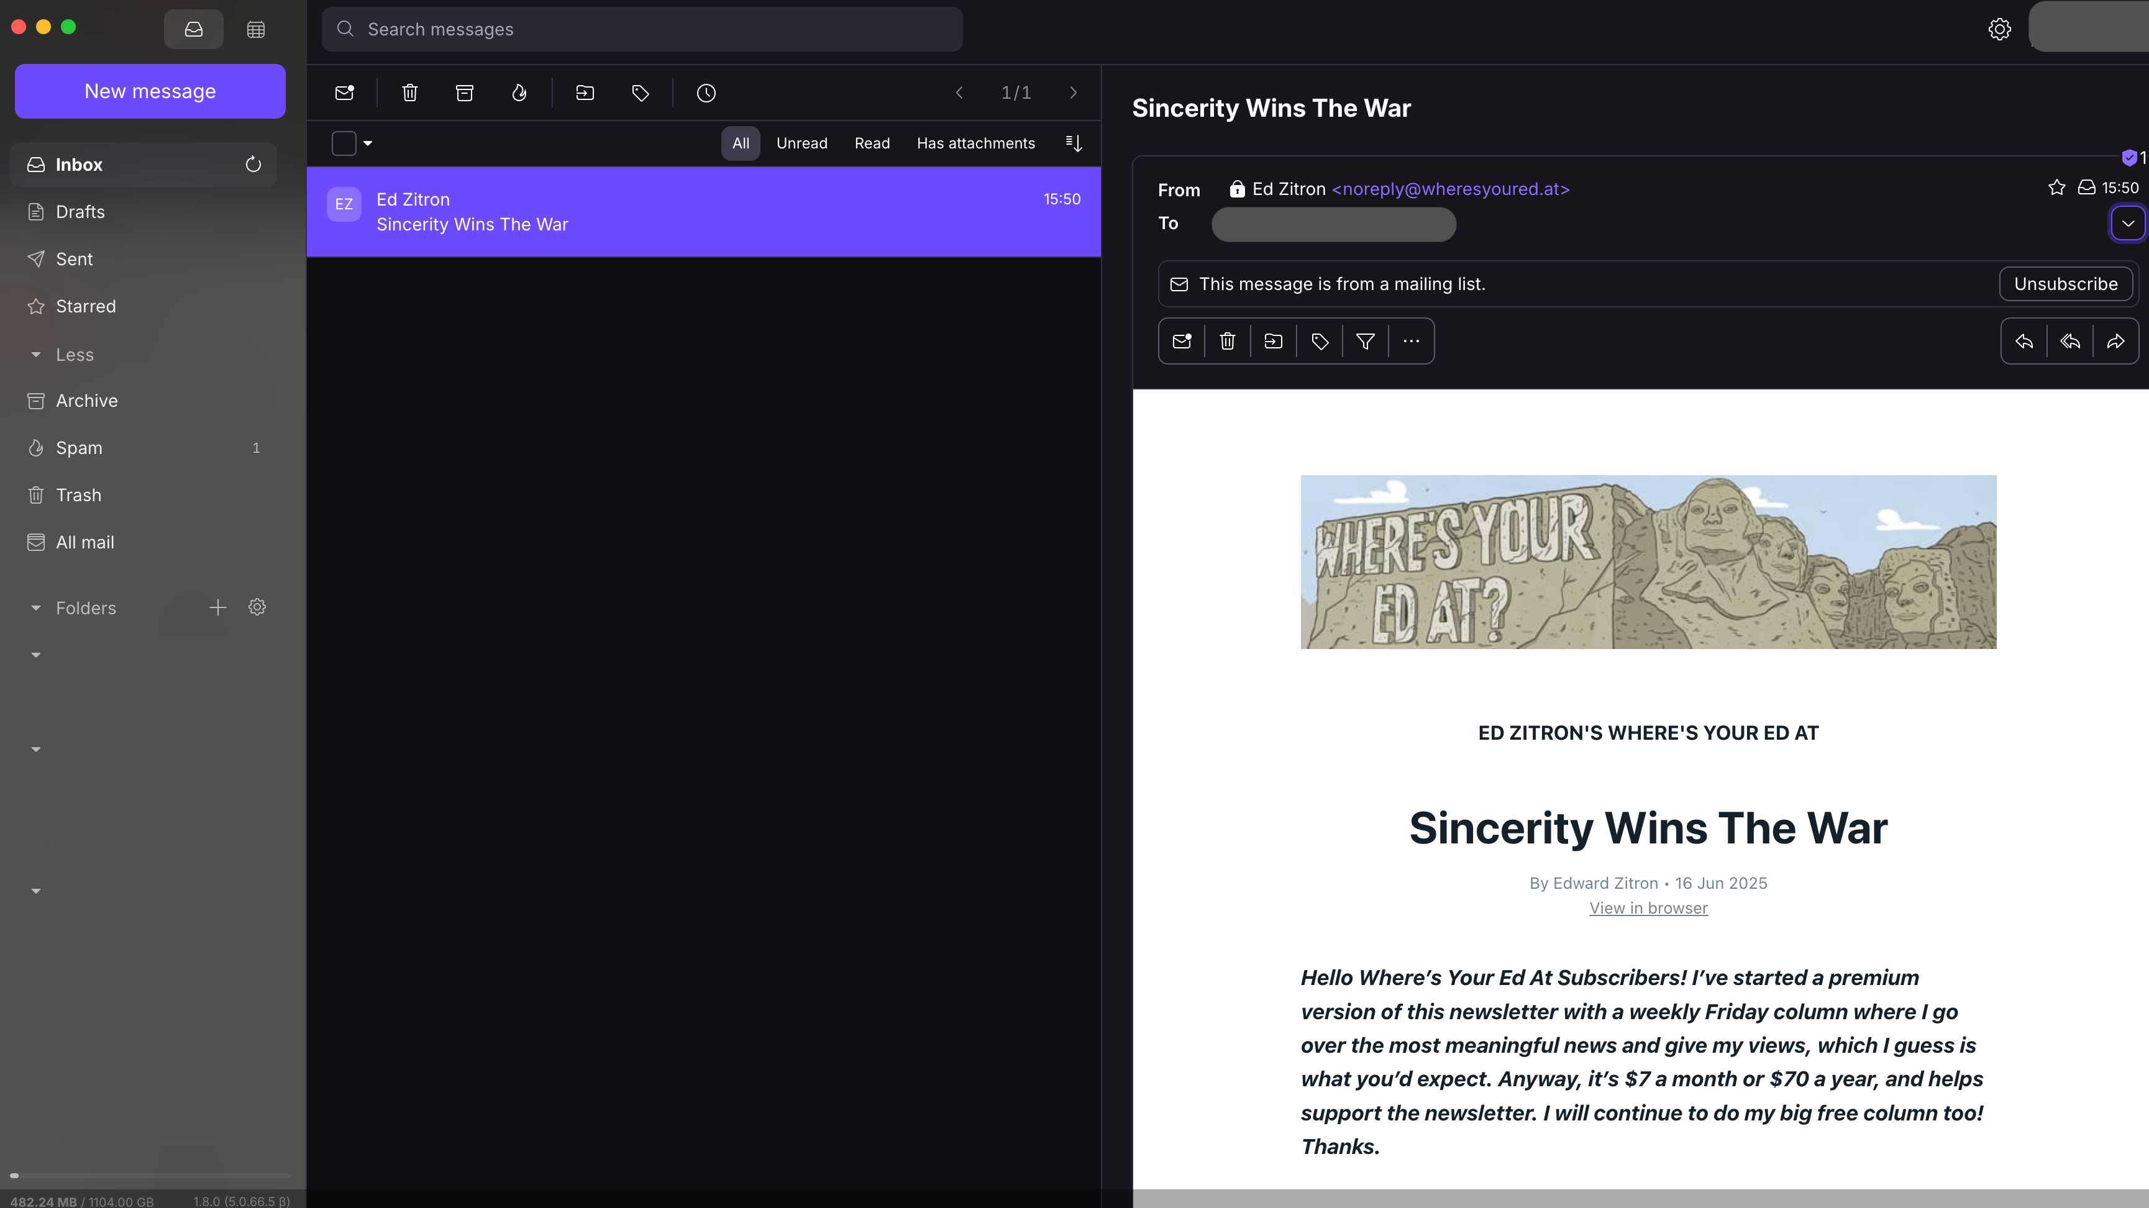Click the reply all arrow icon
The height and width of the screenshot is (1208, 2149).
[x=2069, y=341]
